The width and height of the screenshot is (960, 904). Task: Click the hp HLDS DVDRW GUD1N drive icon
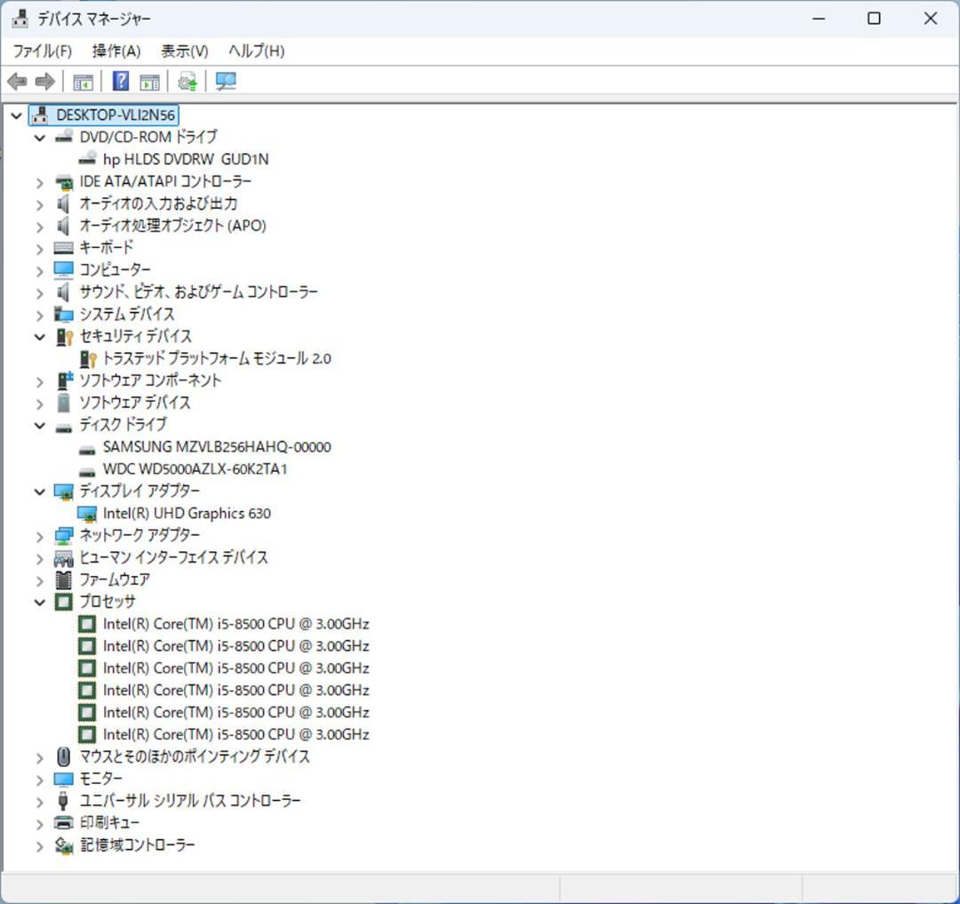88,159
